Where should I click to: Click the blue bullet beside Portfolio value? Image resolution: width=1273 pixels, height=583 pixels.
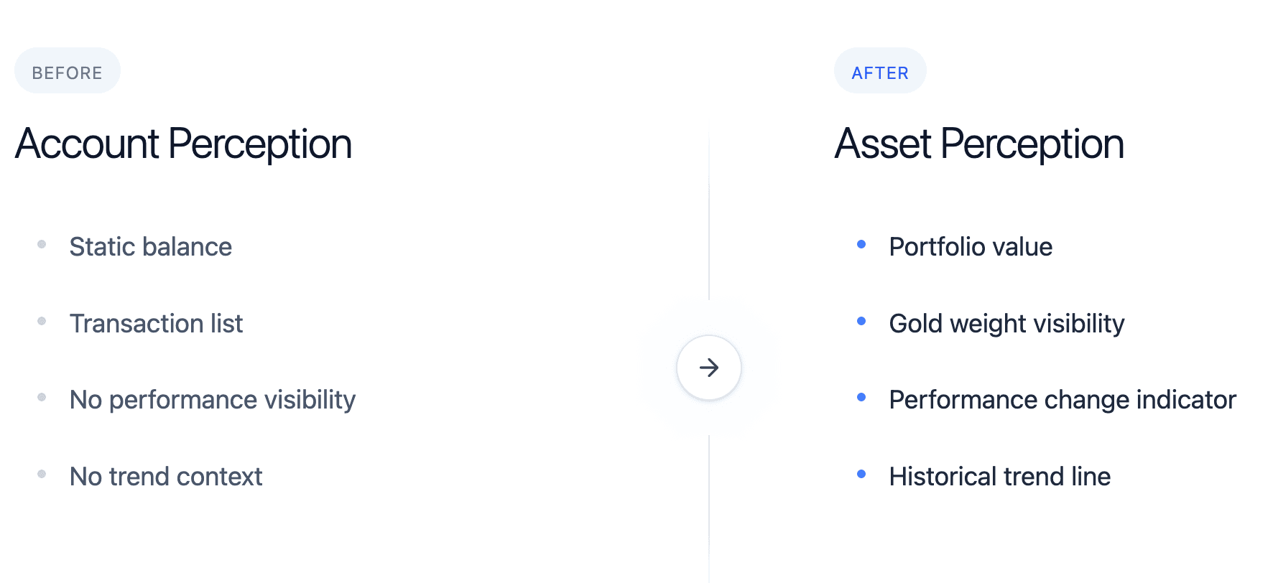[861, 245]
